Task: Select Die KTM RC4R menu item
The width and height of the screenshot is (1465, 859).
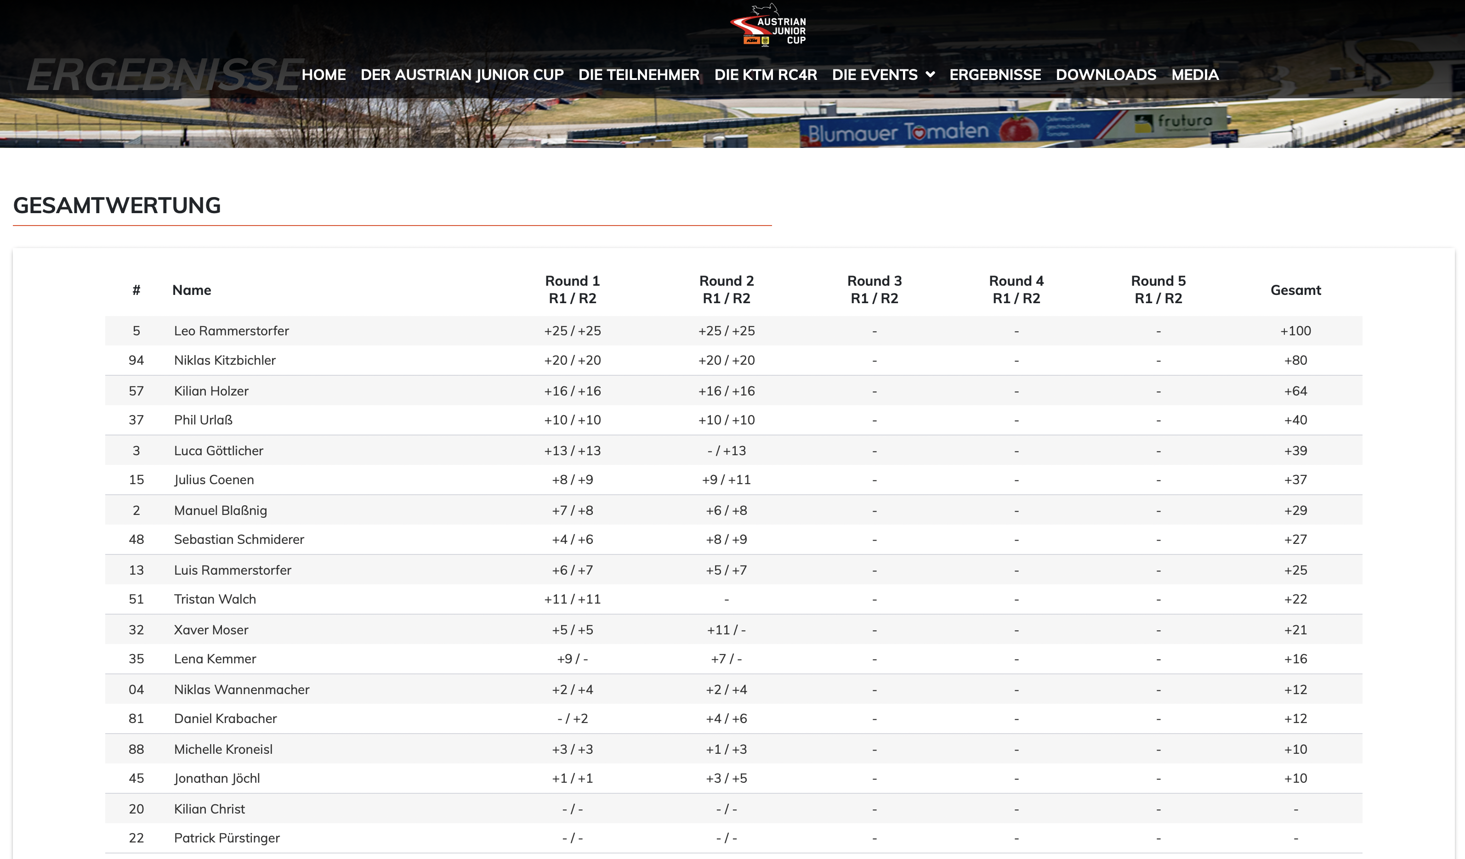Action: [765, 74]
